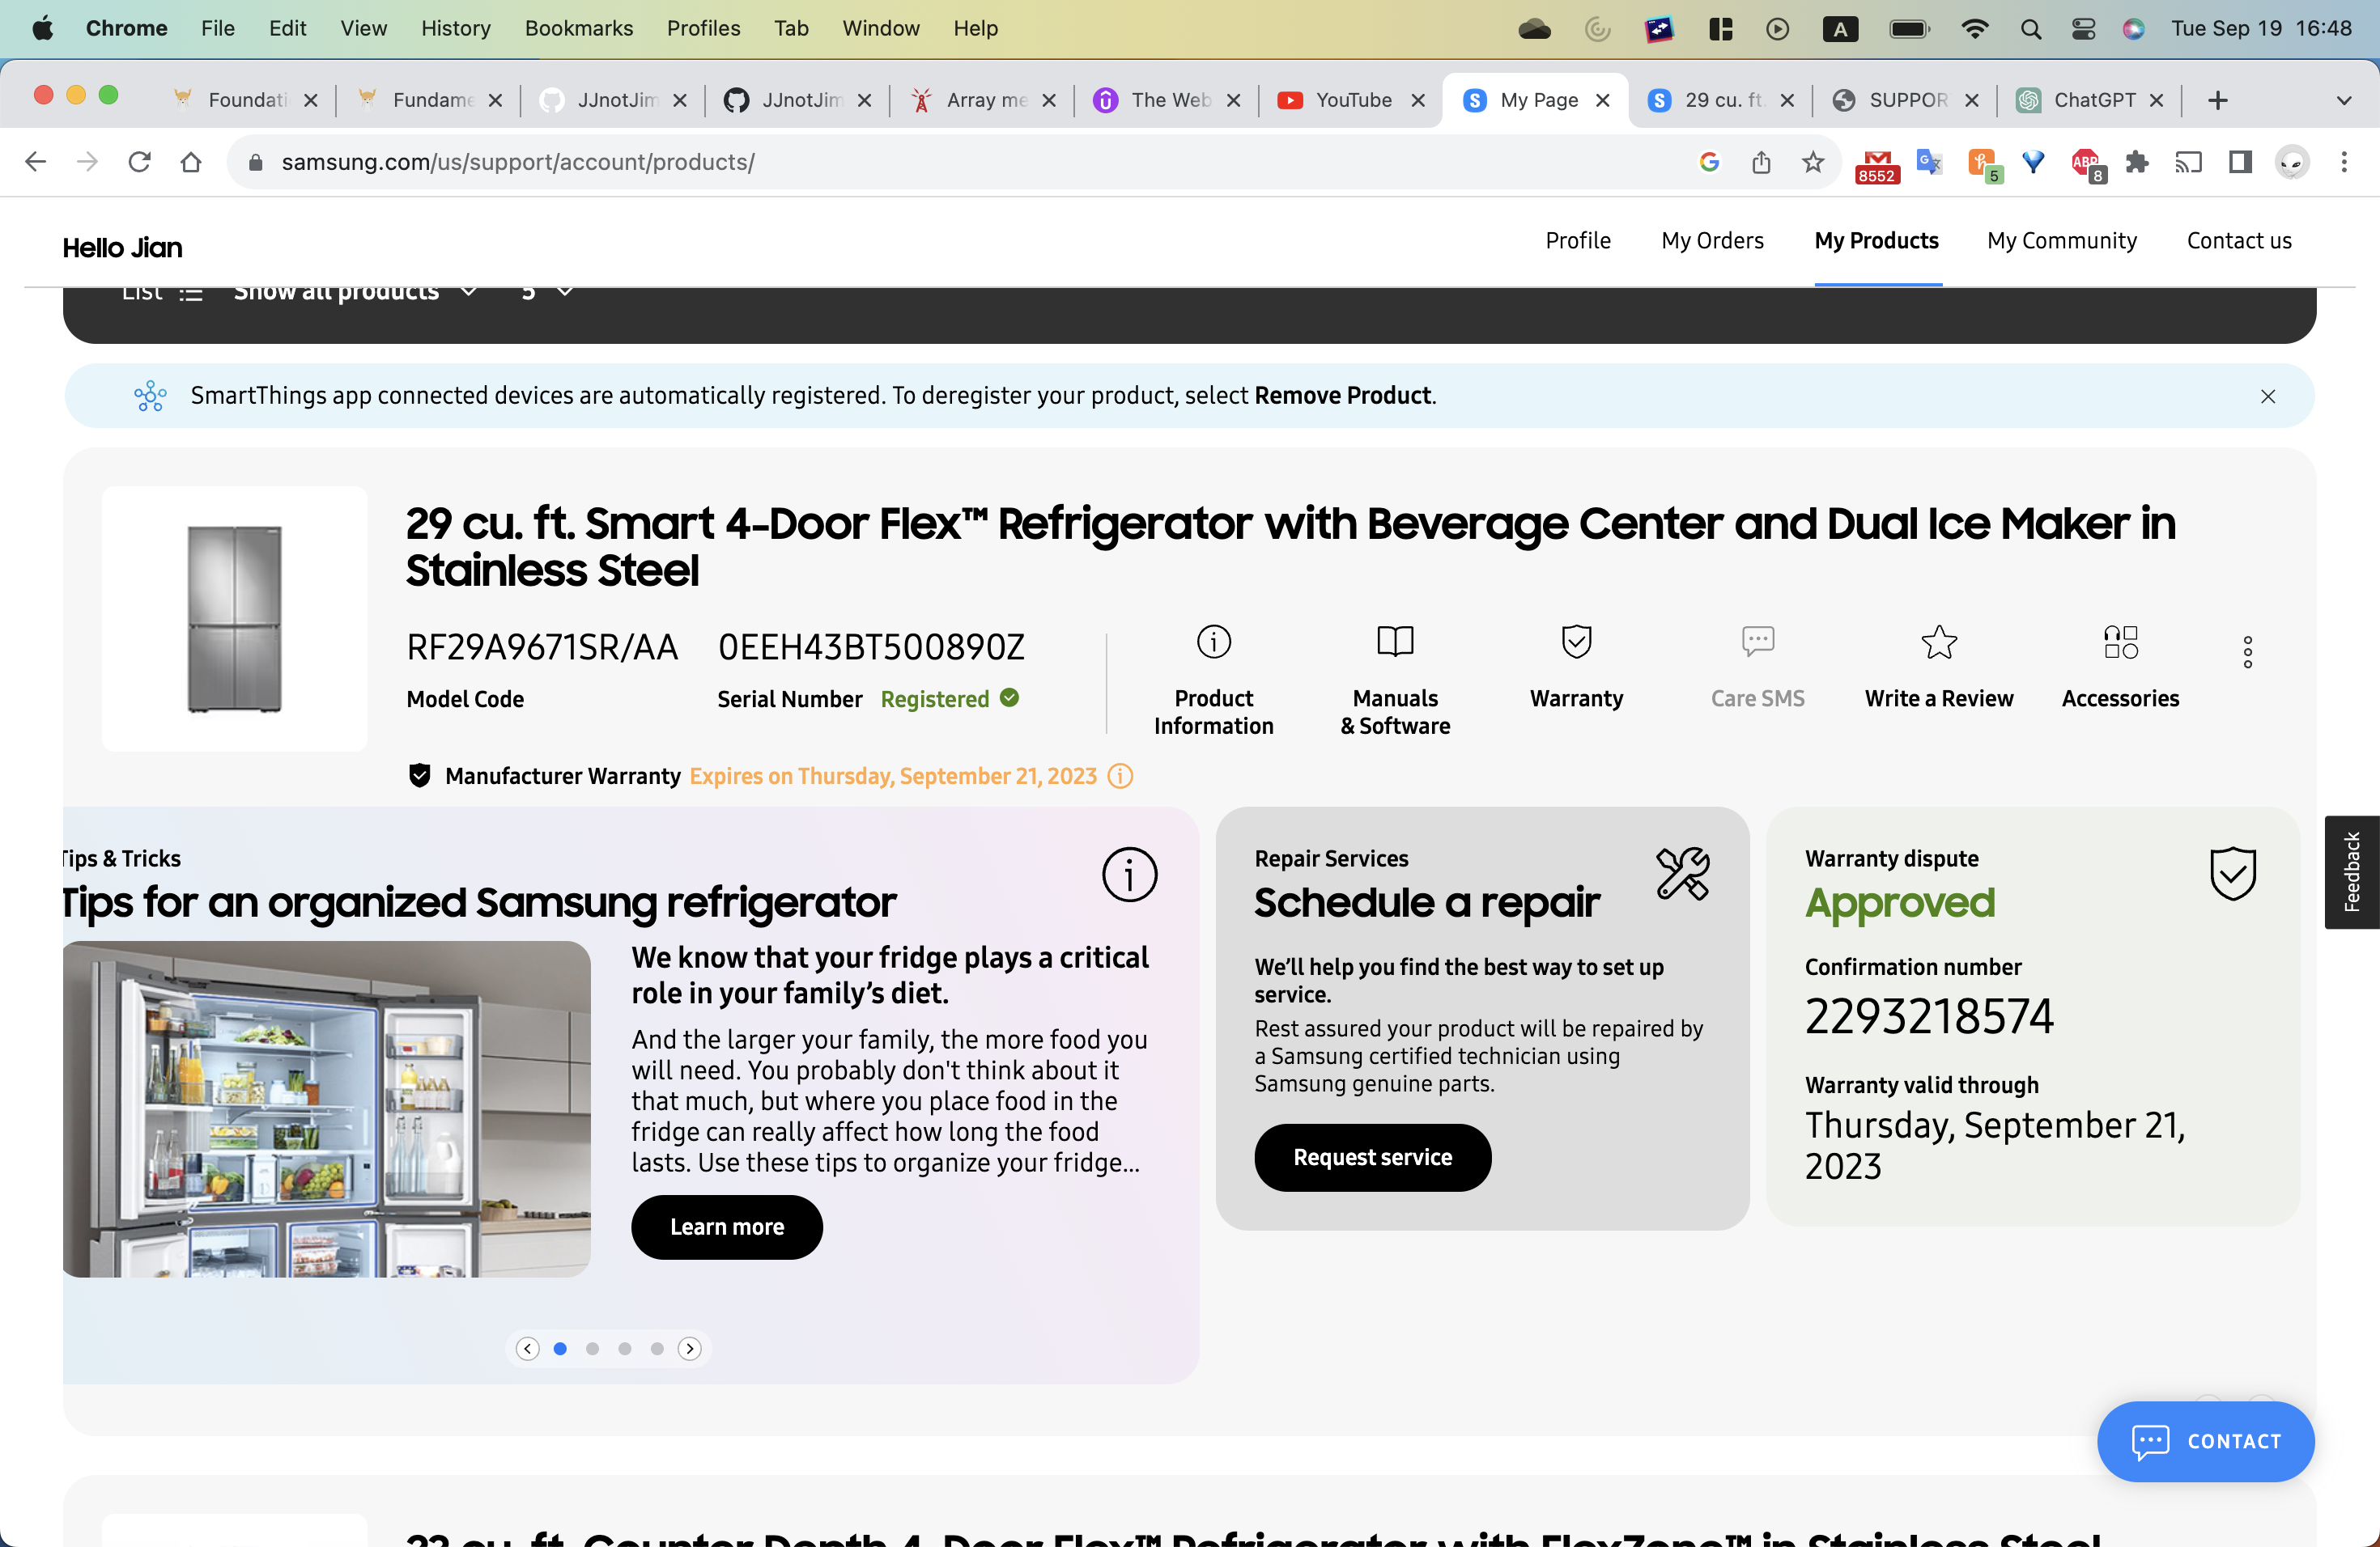Click the refrigerator product thumbnail
The image size is (2380, 1547).
click(235, 619)
